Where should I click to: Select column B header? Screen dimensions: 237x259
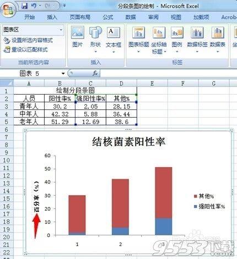point(60,84)
